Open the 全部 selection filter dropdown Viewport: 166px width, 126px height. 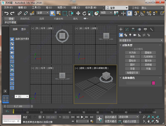[x=42, y=13]
